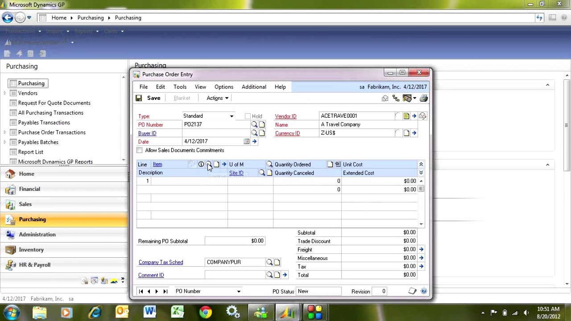Click the Currency ID expansion arrow

click(x=414, y=133)
